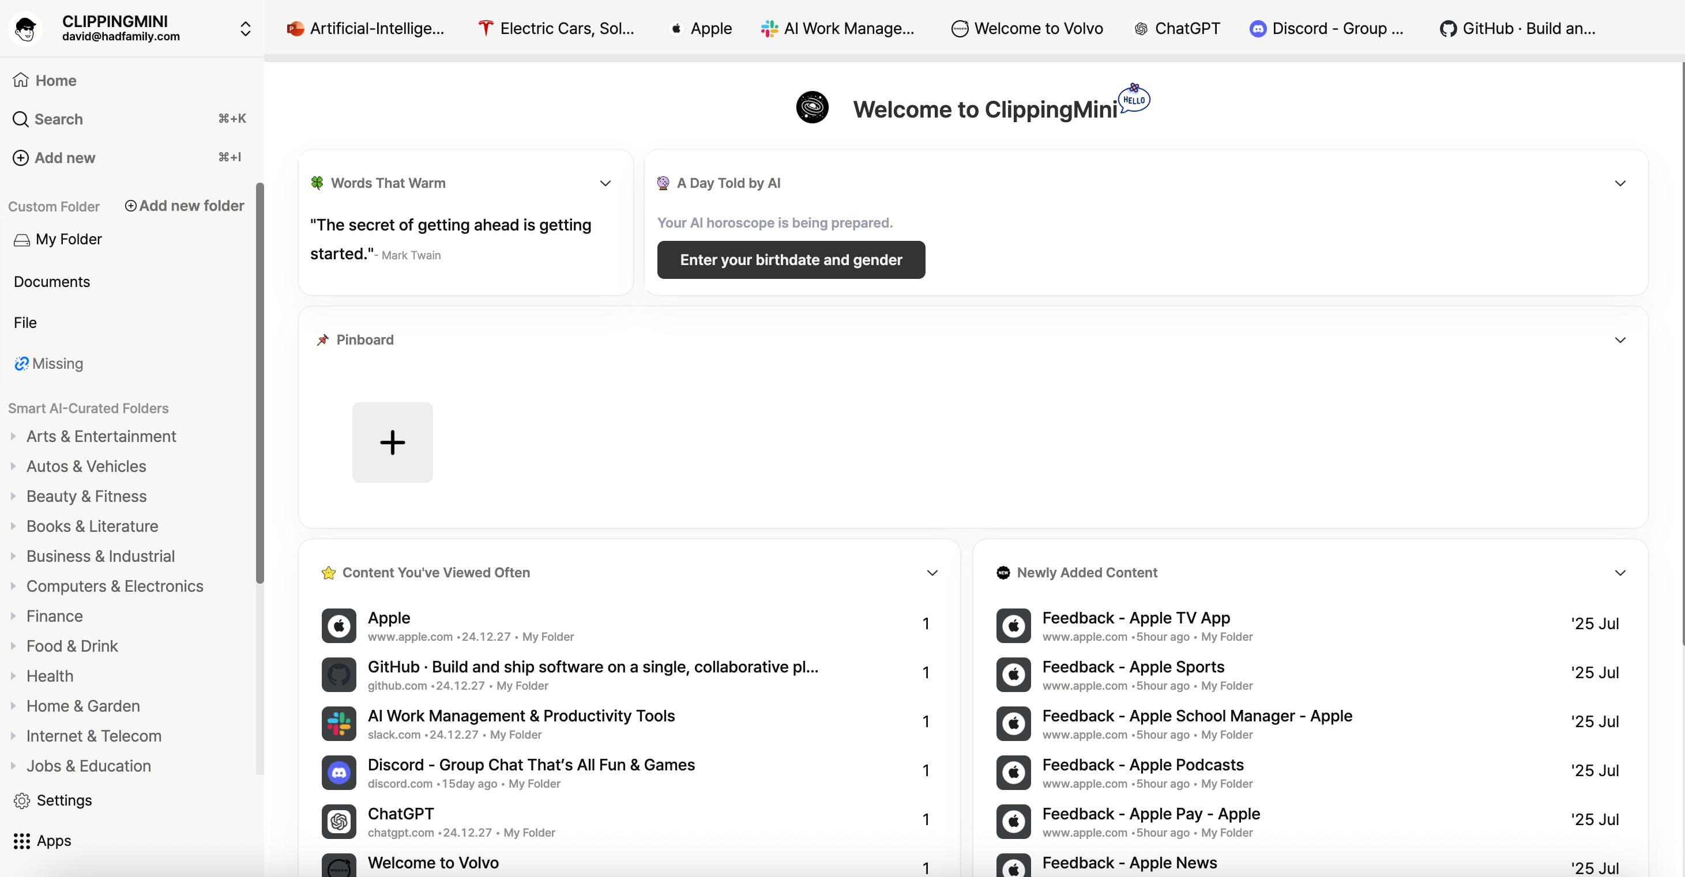Click the NEW badge icon
1685x877 pixels.
pos(1003,573)
